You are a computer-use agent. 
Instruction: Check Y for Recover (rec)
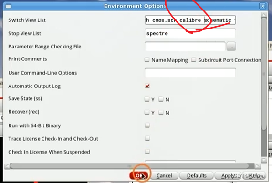(147, 113)
